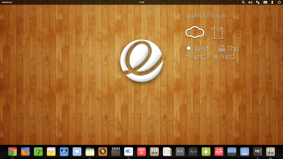The width and height of the screenshot is (283, 159).
Task: Open the network arrows indicator
Action: [258, 2]
